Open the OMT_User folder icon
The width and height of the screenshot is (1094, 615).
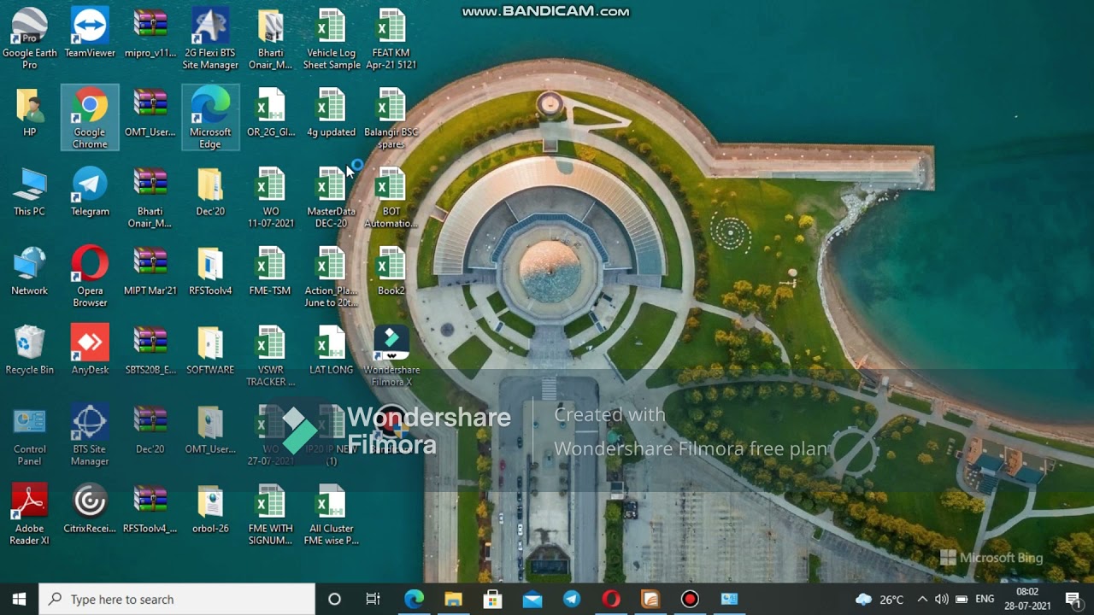coord(210,430)
